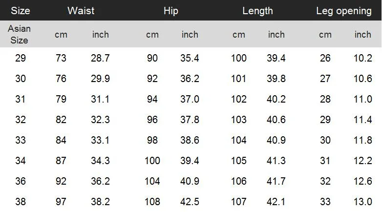Select the Asian Size subheader label

coord(19,34)
